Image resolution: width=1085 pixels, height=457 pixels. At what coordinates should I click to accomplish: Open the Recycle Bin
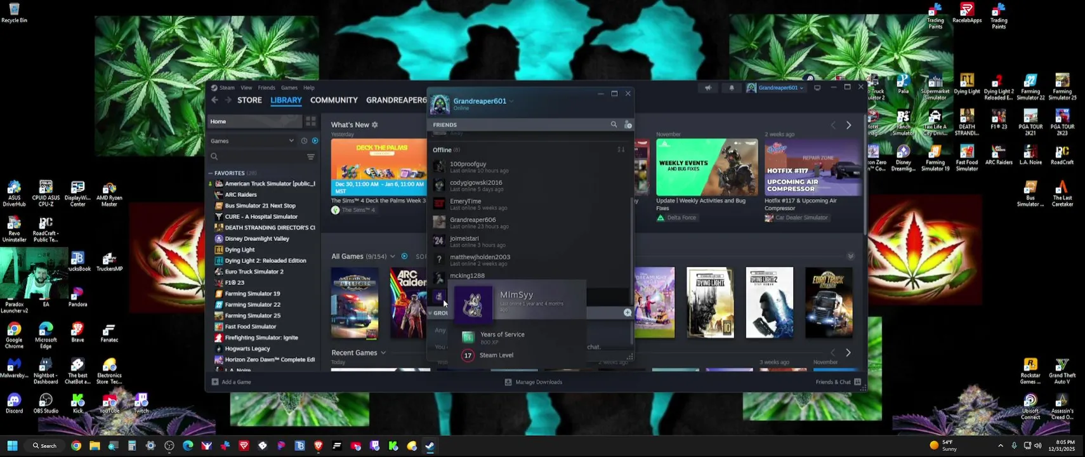coord(14,13)
